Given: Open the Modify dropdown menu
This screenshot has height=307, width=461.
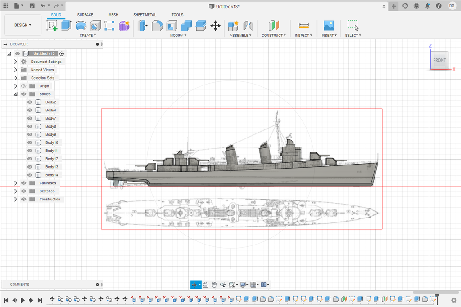Looking at the screenshot, I should tap(178, 35).
